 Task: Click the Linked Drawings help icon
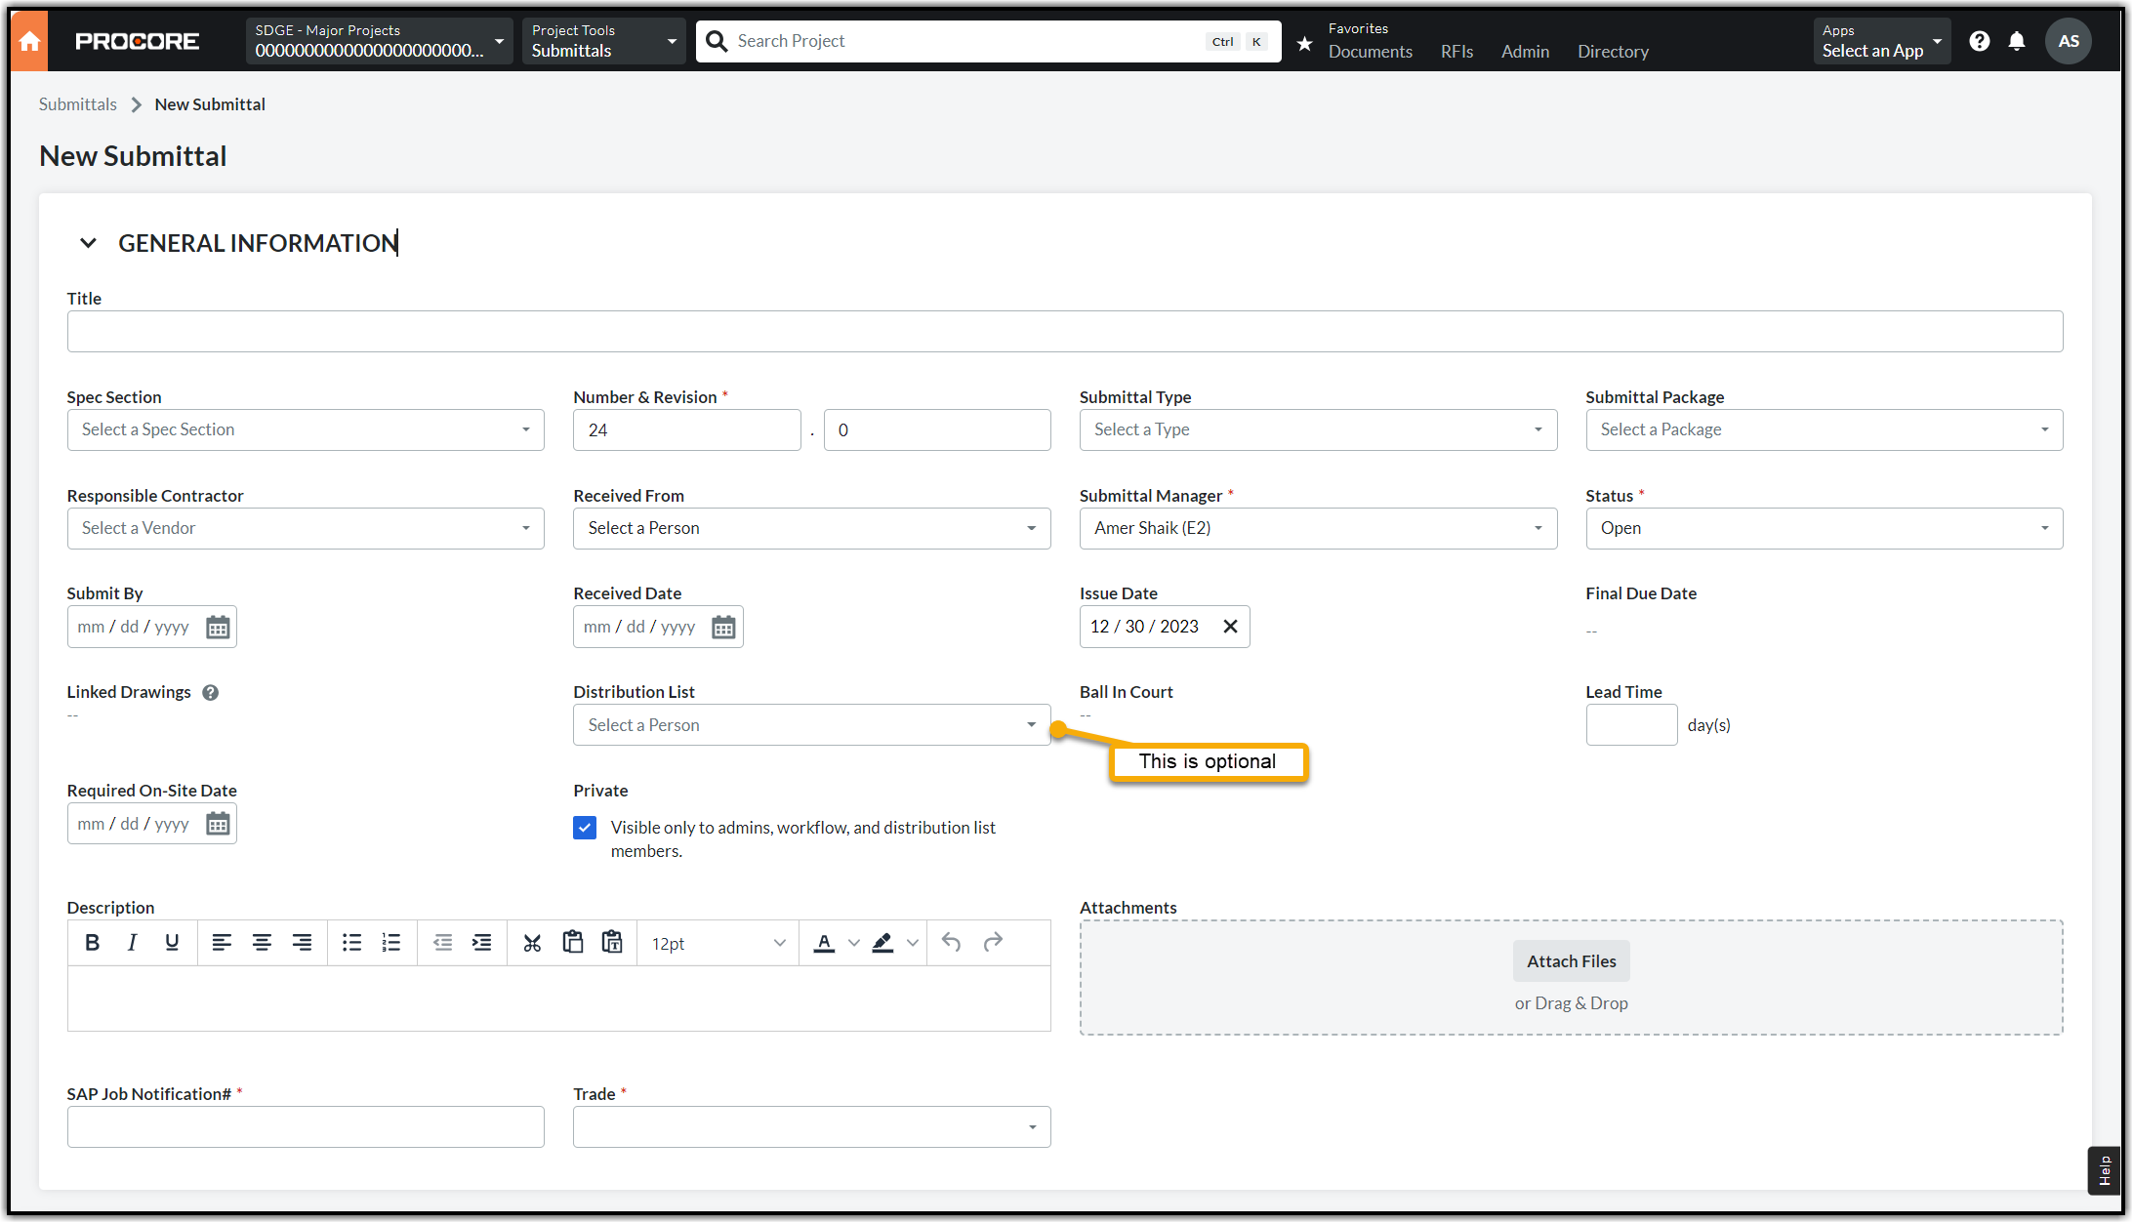(210, 693)
